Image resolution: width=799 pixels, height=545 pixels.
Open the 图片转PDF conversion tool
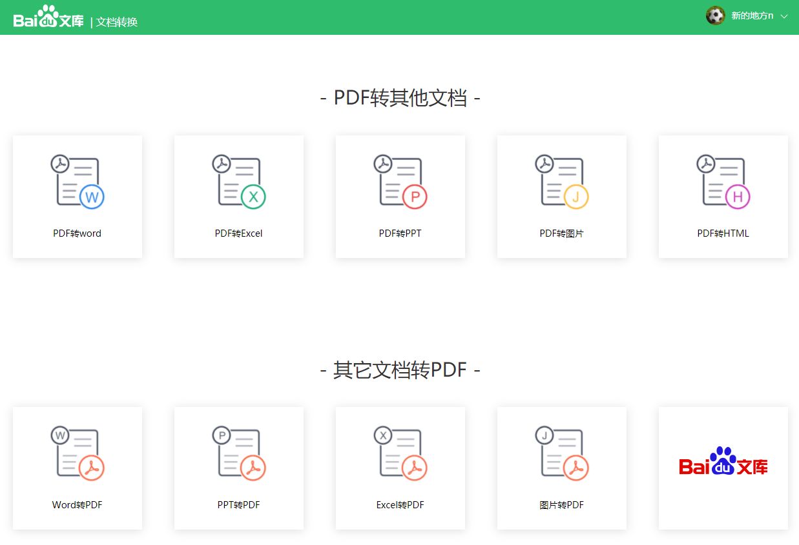tap(561, 467)
